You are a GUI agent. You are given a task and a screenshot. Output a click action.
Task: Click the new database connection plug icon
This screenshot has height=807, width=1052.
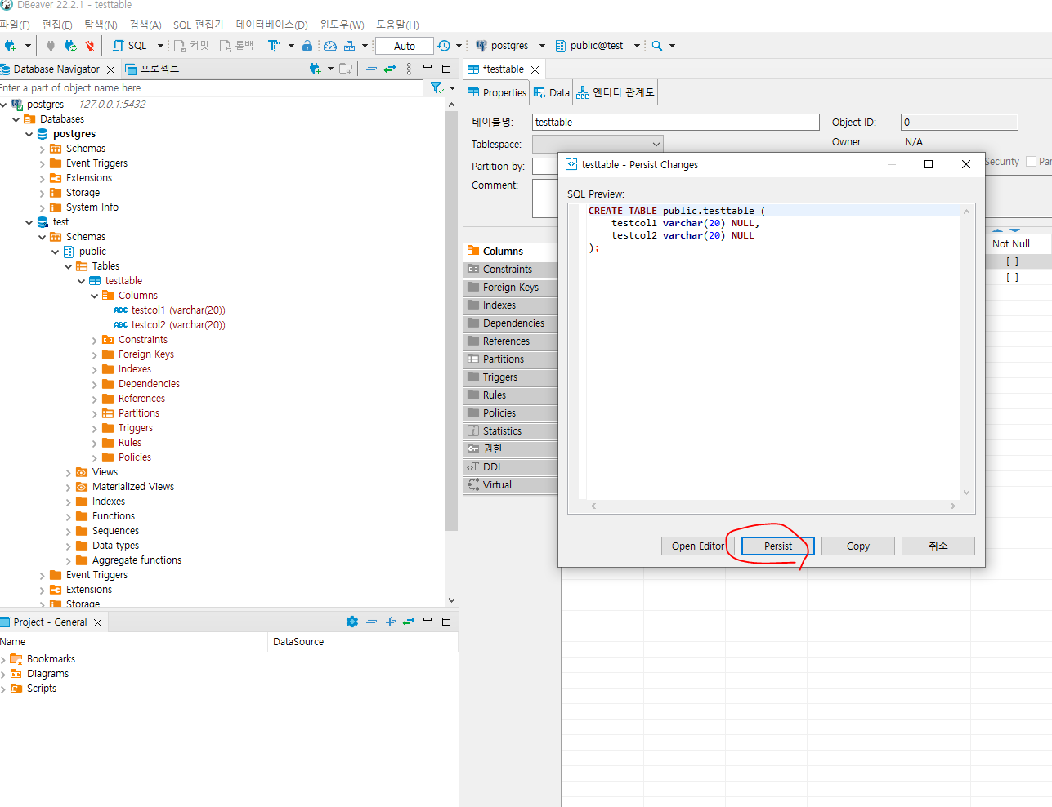10,46
